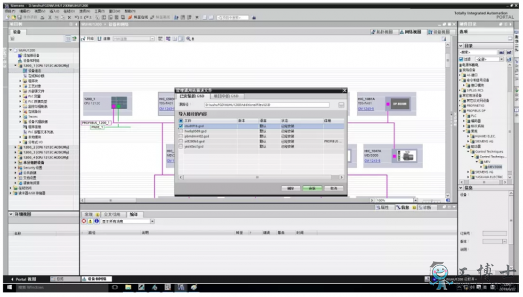Click the new project icon in main toolbar
This screenshot has height=297, width=523.
coord(8,18)
